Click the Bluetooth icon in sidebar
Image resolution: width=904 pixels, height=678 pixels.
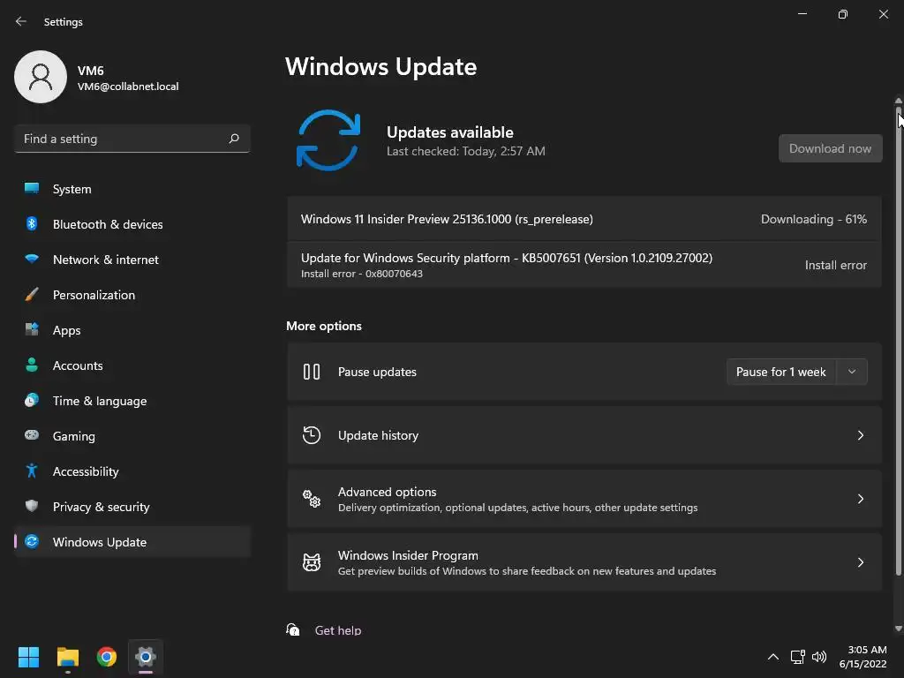[x=32, y=223]
